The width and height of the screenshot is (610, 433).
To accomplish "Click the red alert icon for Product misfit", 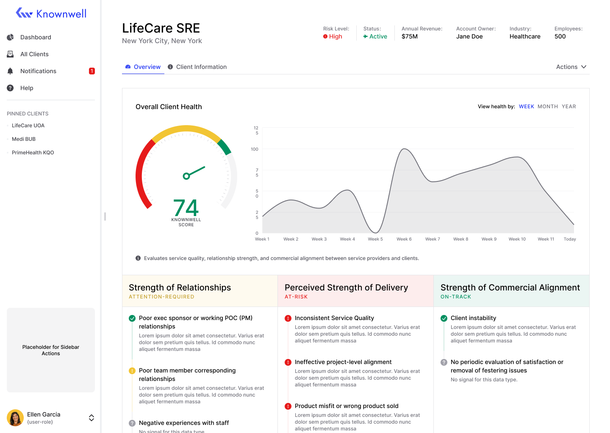I will click(x=288, y=406).
